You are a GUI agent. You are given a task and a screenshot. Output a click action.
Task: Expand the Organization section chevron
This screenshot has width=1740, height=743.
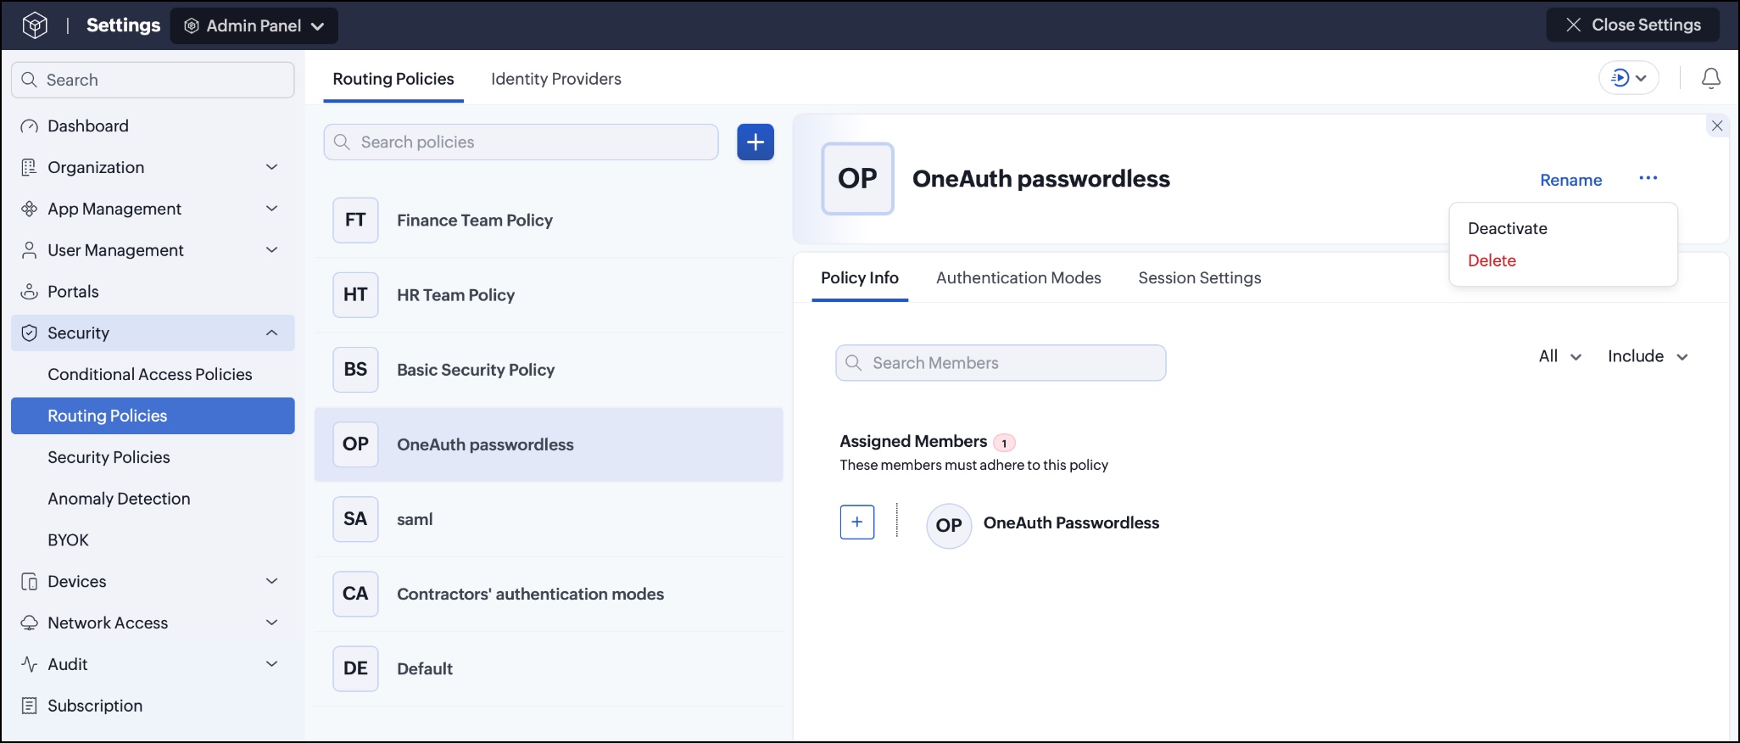(x=272, y=167)
